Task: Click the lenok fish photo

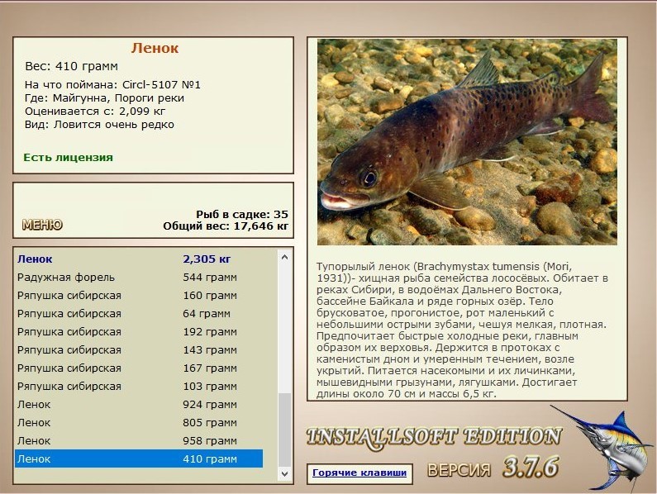Action: tap(467, 142)
